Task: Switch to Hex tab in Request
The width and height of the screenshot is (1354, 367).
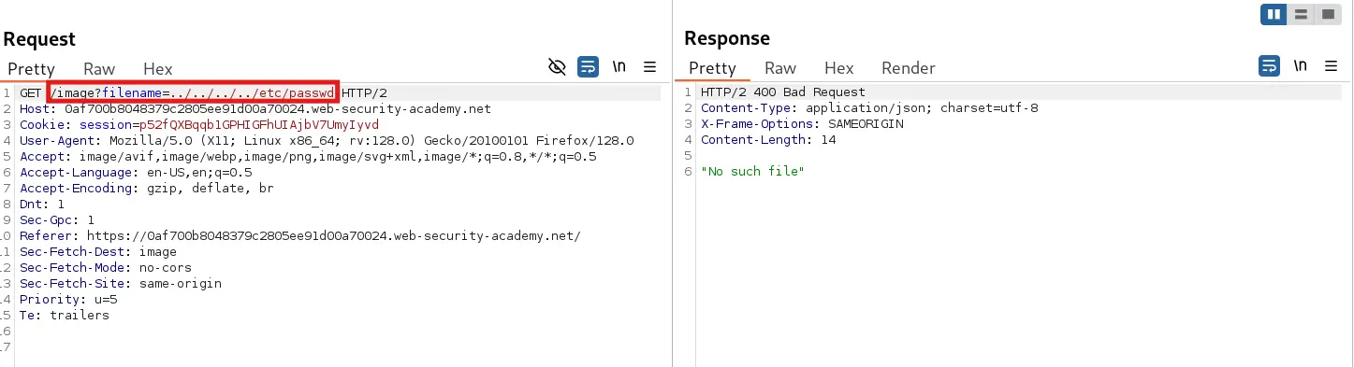Action: pos(158,69)
